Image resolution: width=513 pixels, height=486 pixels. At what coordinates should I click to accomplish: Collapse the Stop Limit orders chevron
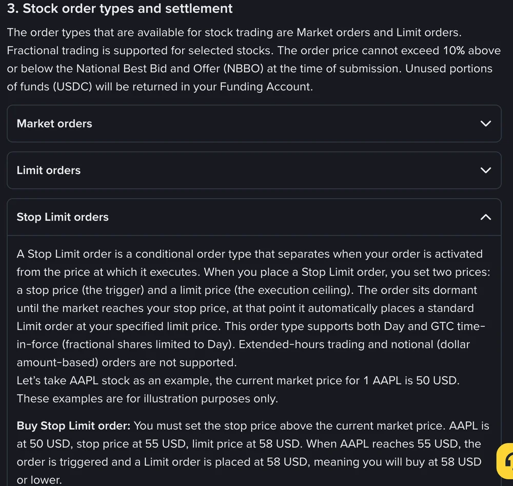485,217
